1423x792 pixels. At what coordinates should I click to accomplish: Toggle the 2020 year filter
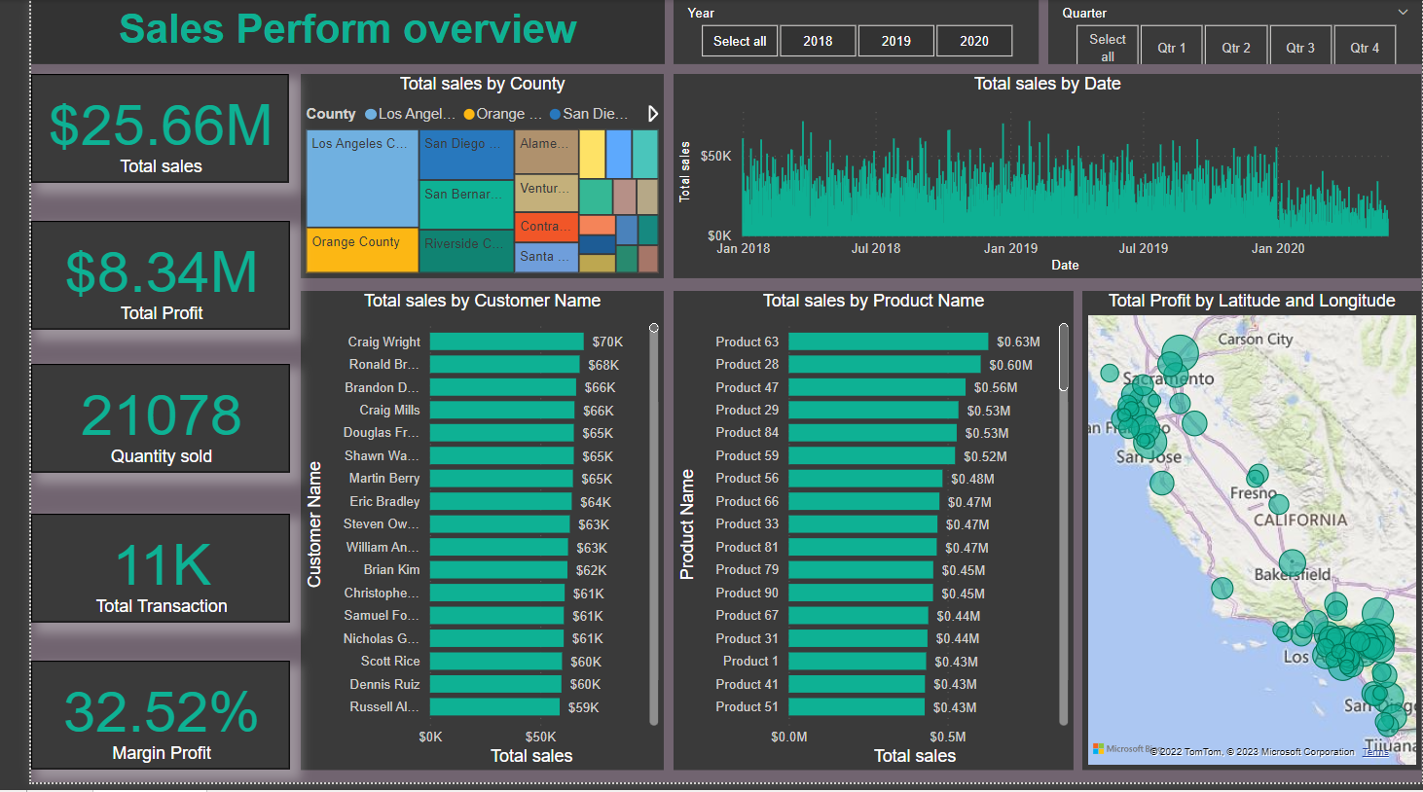pyautogui.click(x=974, y=41)
